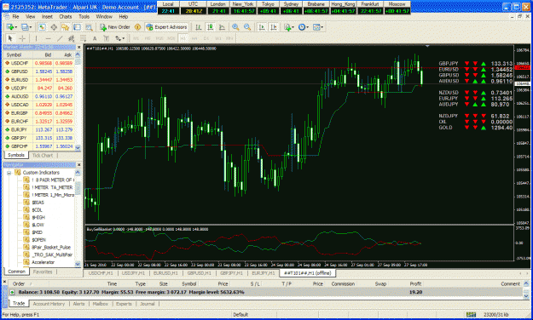Select the Text drawing tool

95,38
